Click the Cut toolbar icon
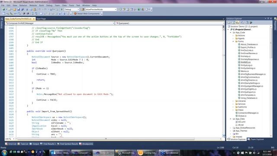 pos(27,10)
